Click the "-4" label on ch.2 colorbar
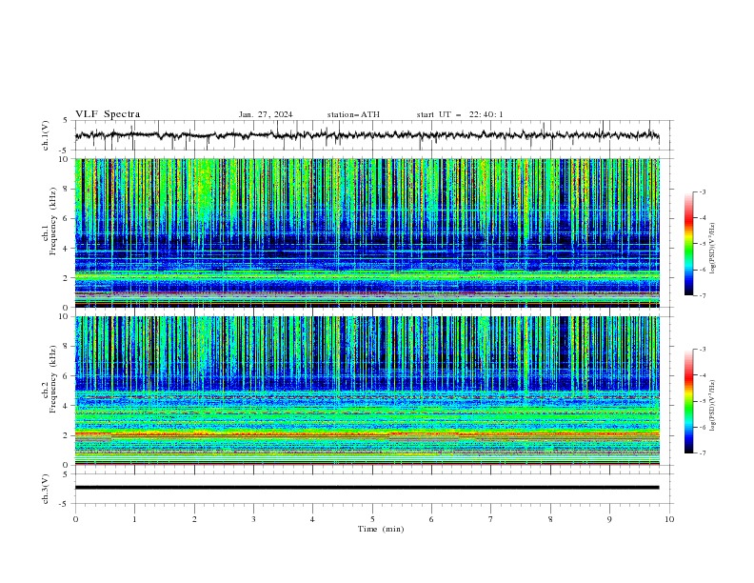 coord(702,375)
